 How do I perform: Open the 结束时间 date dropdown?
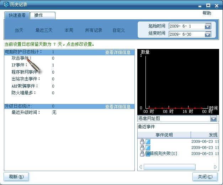(208, 34)
